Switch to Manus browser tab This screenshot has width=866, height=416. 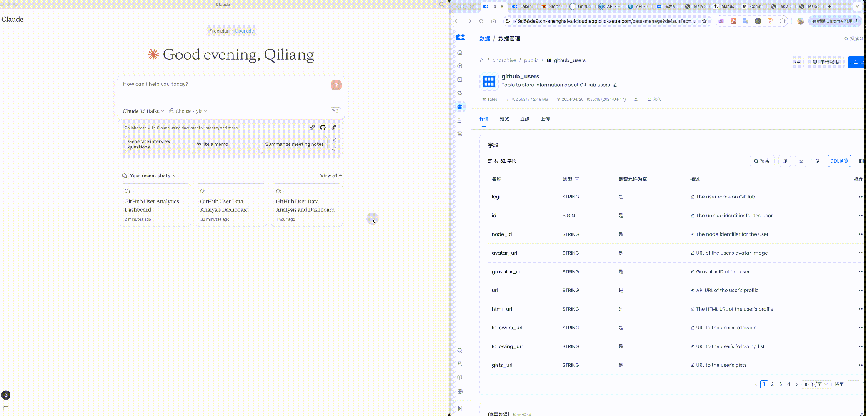(x=724, y=6)
